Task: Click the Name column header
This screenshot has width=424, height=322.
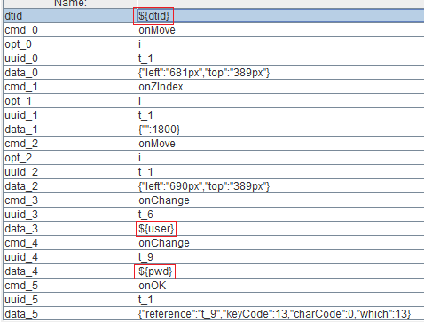Action: pyautogui.click(x=70, y=4)
